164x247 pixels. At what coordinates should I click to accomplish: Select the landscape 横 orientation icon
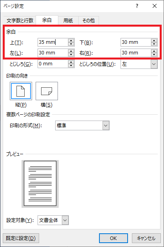(47, 91)
